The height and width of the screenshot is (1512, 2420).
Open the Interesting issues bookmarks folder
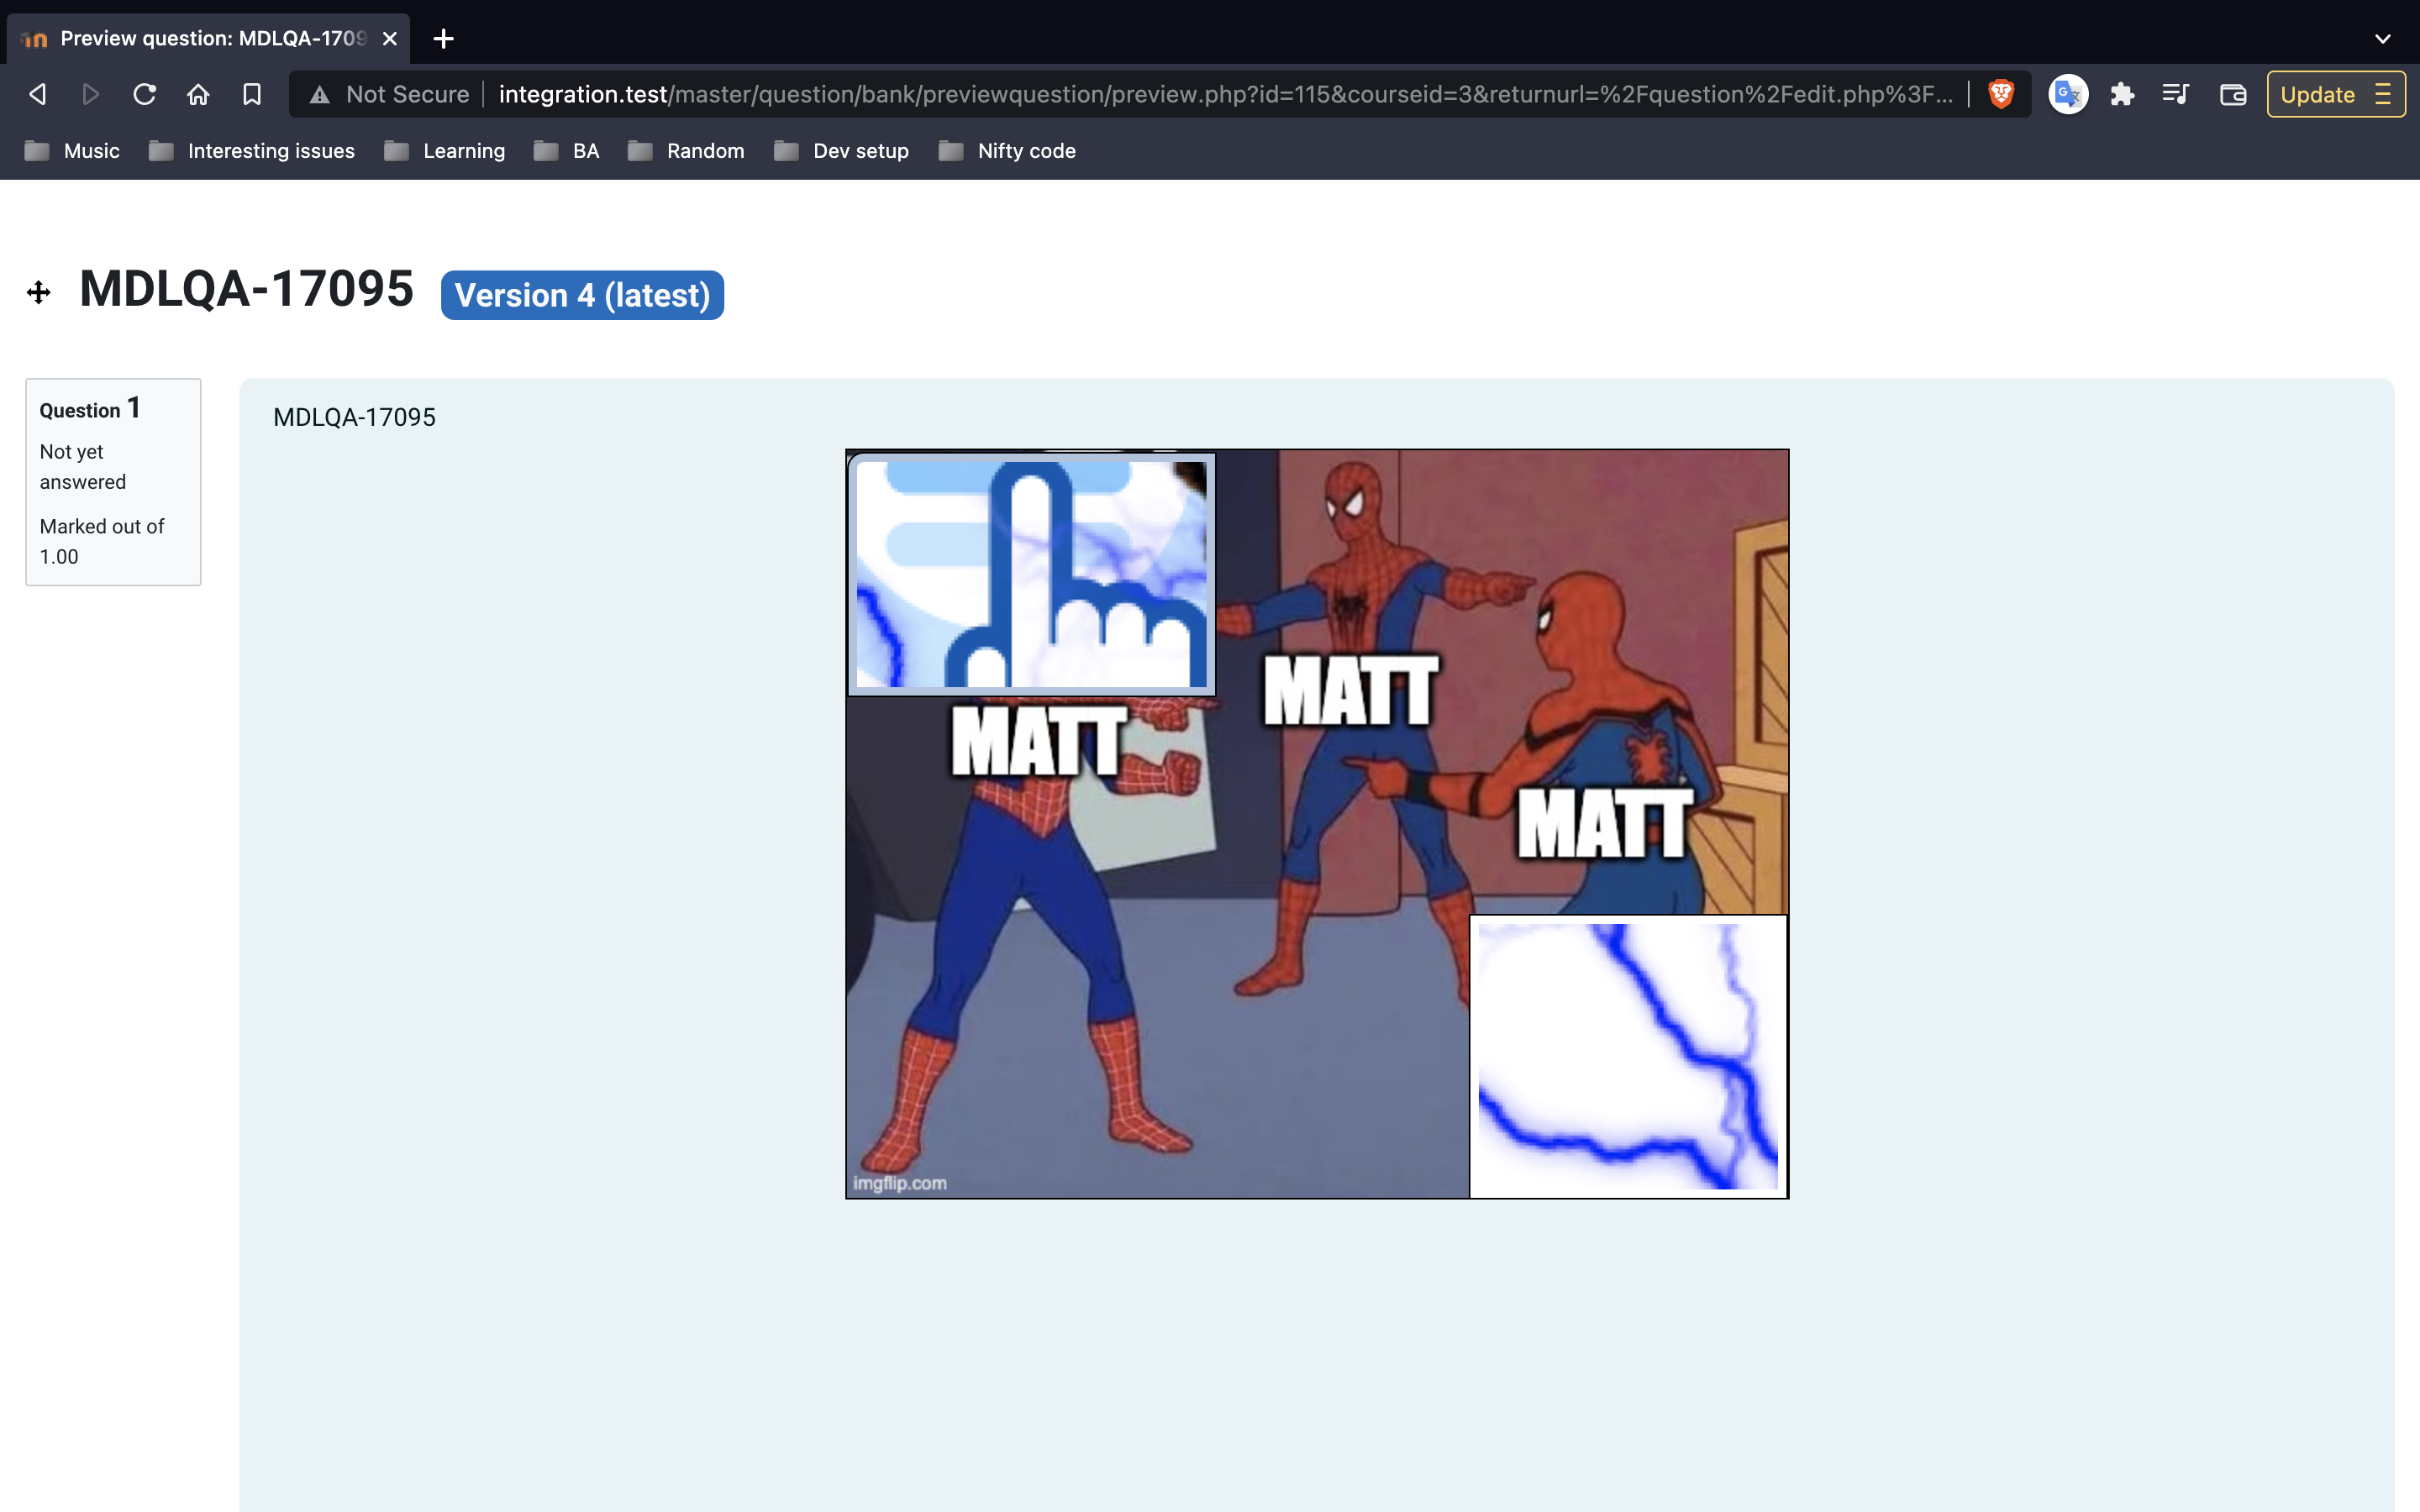[252, 151]
